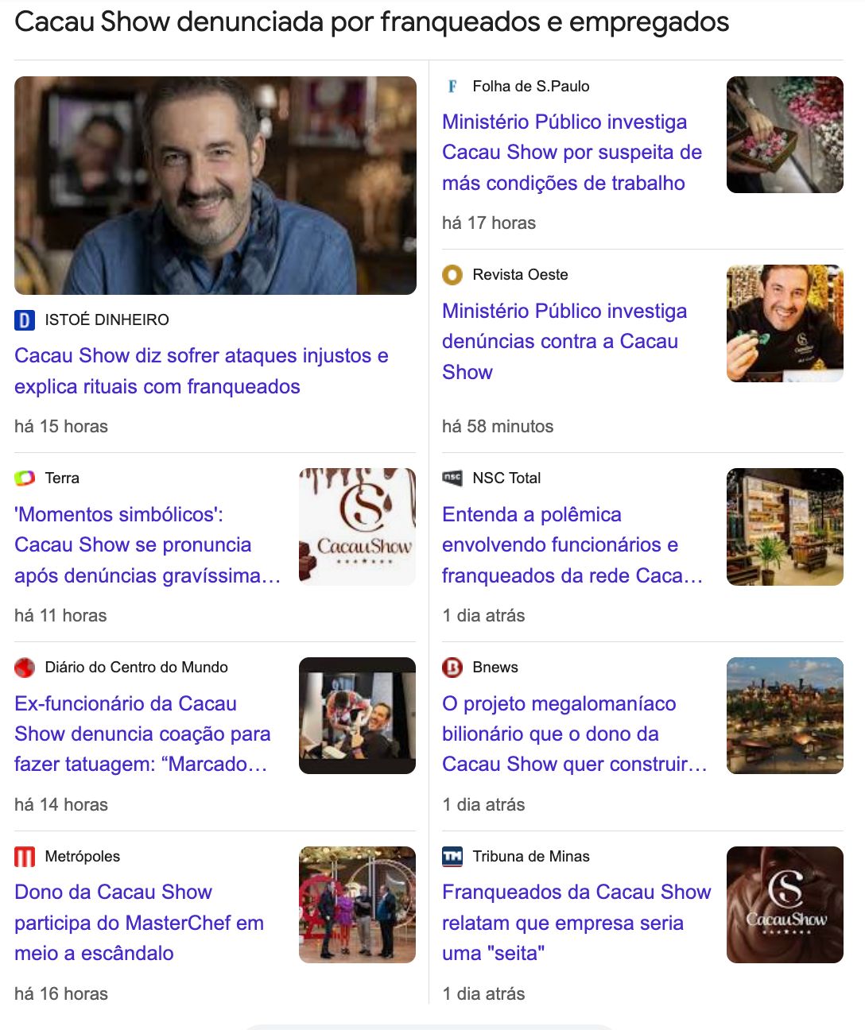The height and width of the screenshot is (1030, 865).
Task: Click the Bnews source icon
Action: click(x=452, y=668)
